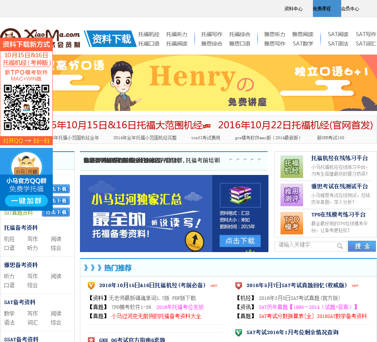Open 托福写作 nav link
This screenshot has width=377, height=342.
[x=212, y=34]
